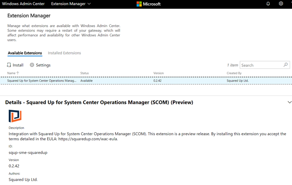Screen dimensions: 292x185
Task: Click the EULA URL squaredup.com/wac-eula
Action: tap(88, 139)
